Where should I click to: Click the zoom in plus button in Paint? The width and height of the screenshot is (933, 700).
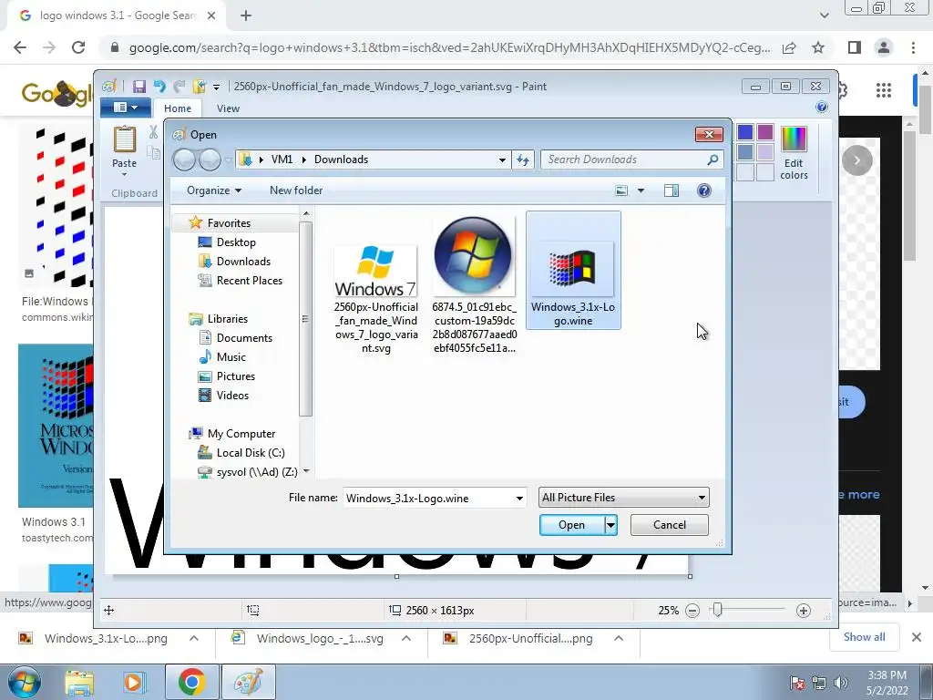coord(804,611)
